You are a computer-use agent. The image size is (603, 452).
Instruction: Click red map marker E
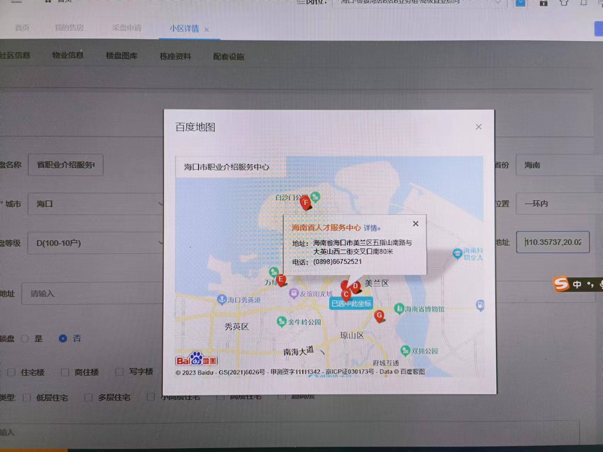tap(281, 280)
